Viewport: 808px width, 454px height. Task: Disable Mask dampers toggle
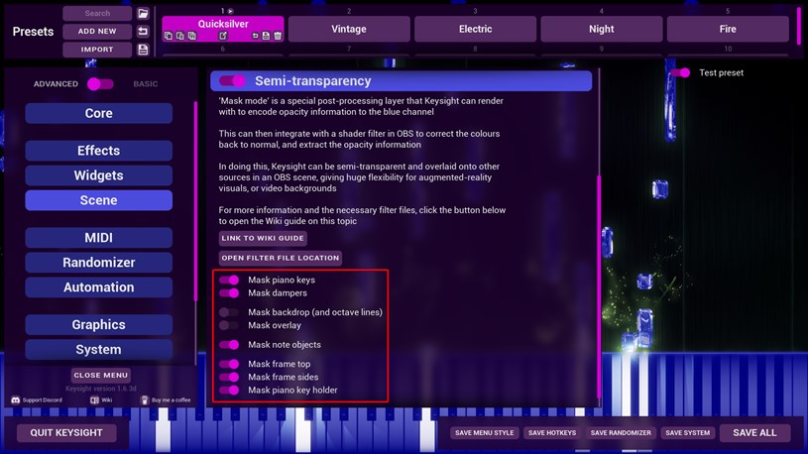229,292
